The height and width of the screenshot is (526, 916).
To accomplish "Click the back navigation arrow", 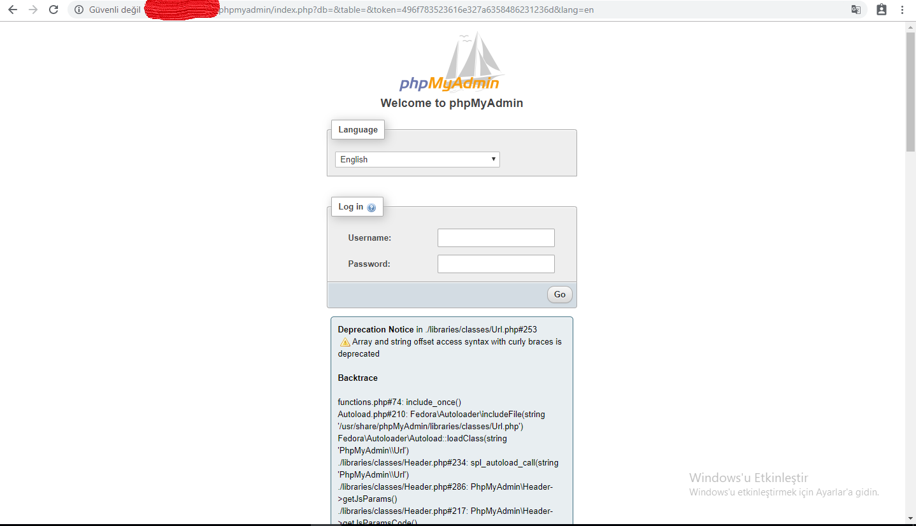I will [13, 10].
